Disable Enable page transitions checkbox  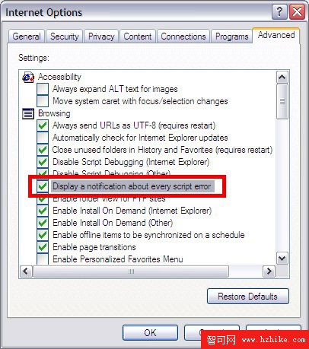pos(43,247)
